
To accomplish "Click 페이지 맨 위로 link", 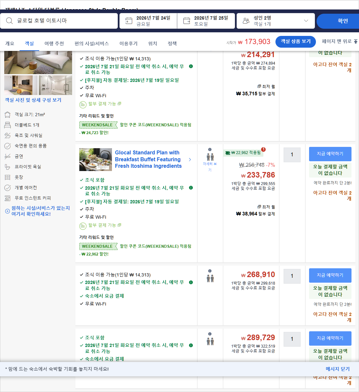I will [340, 41].
